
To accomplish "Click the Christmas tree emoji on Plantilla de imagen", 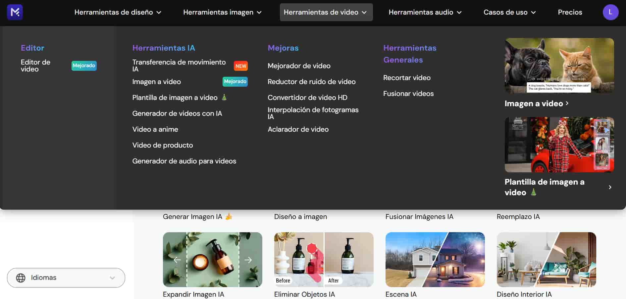I will (x=224, y=97).
